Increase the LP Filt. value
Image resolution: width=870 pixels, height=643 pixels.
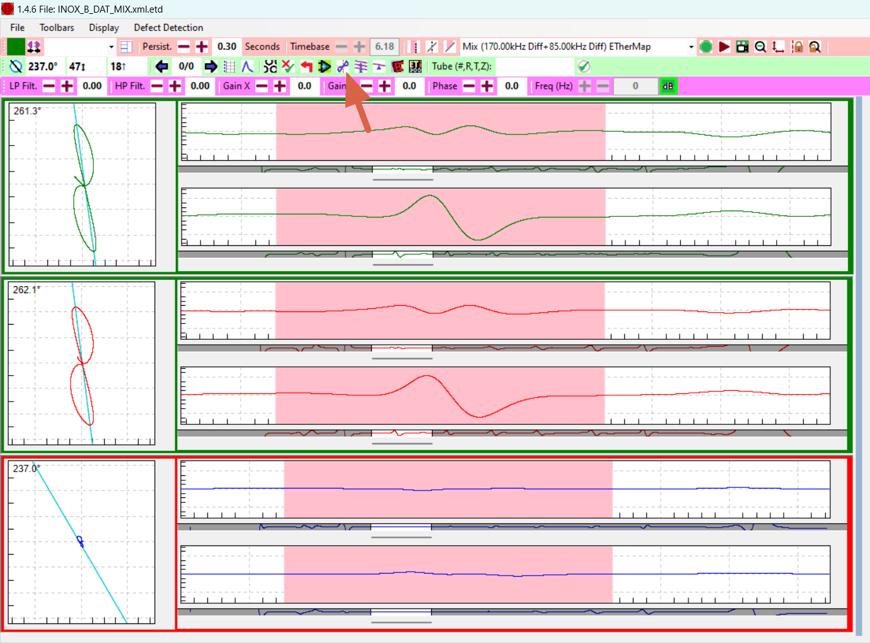point(67,86)
